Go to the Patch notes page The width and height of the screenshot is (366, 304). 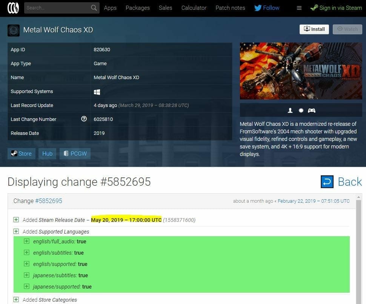pos(230,8)
